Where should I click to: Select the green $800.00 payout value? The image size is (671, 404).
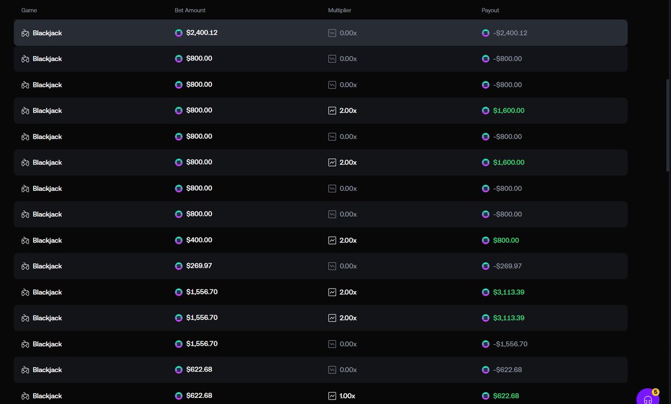(x=506, y=241)
